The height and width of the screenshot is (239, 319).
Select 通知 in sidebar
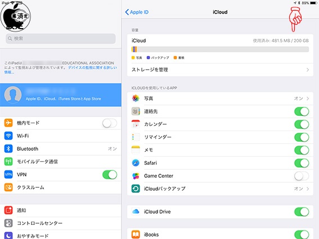(61, 210)
